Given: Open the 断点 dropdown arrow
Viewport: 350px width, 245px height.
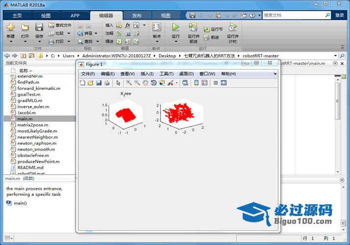Looking at the screenshot, I should tap(157, 42).
